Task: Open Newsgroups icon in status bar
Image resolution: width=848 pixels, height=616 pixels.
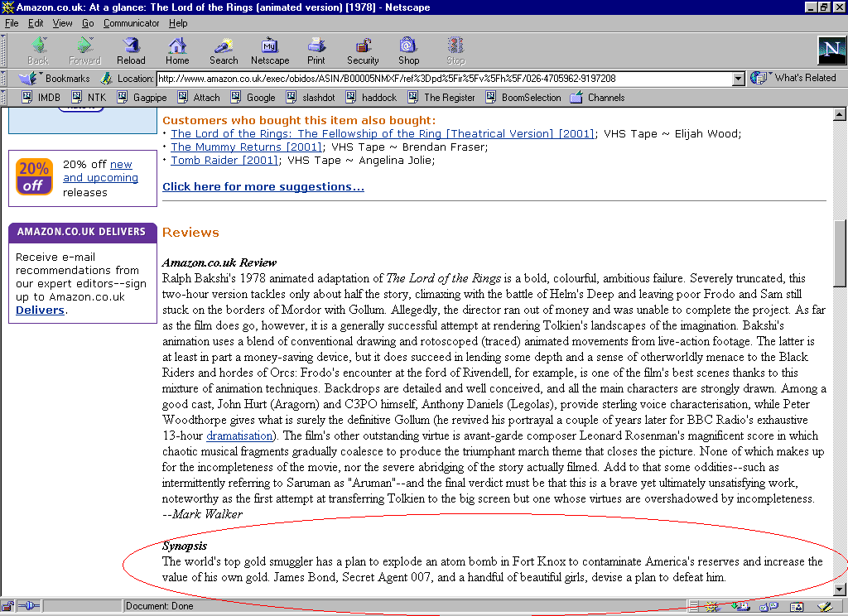Action: (768, 607)
